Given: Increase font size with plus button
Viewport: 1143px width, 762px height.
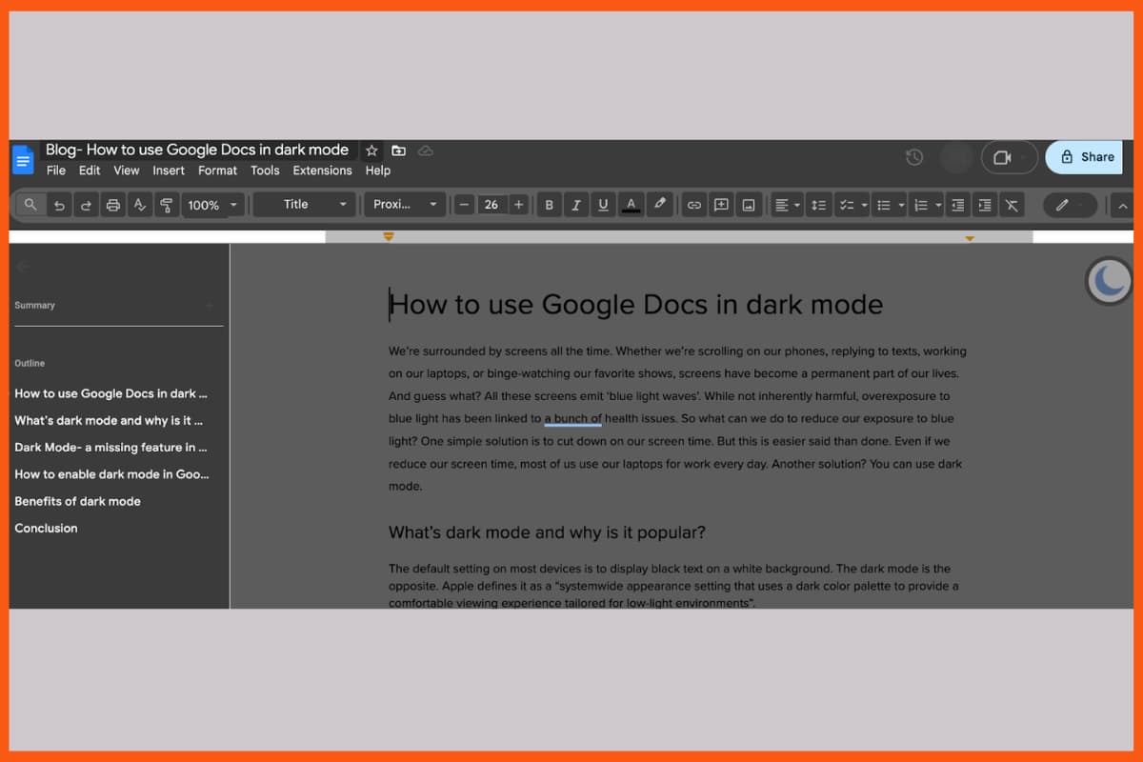Looking at the screenshot, I should [518, 205].
